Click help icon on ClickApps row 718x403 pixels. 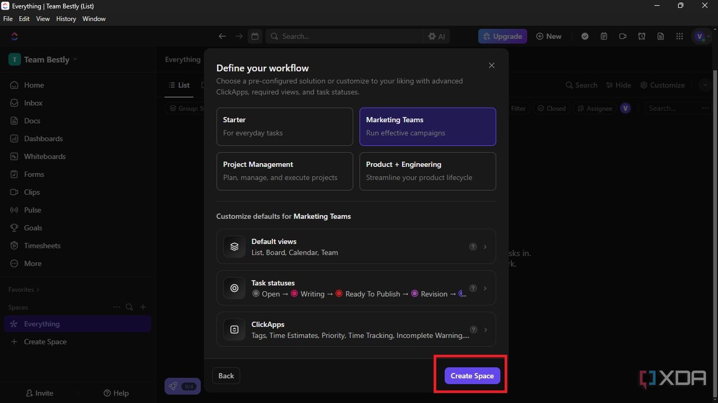coord(473,330)
